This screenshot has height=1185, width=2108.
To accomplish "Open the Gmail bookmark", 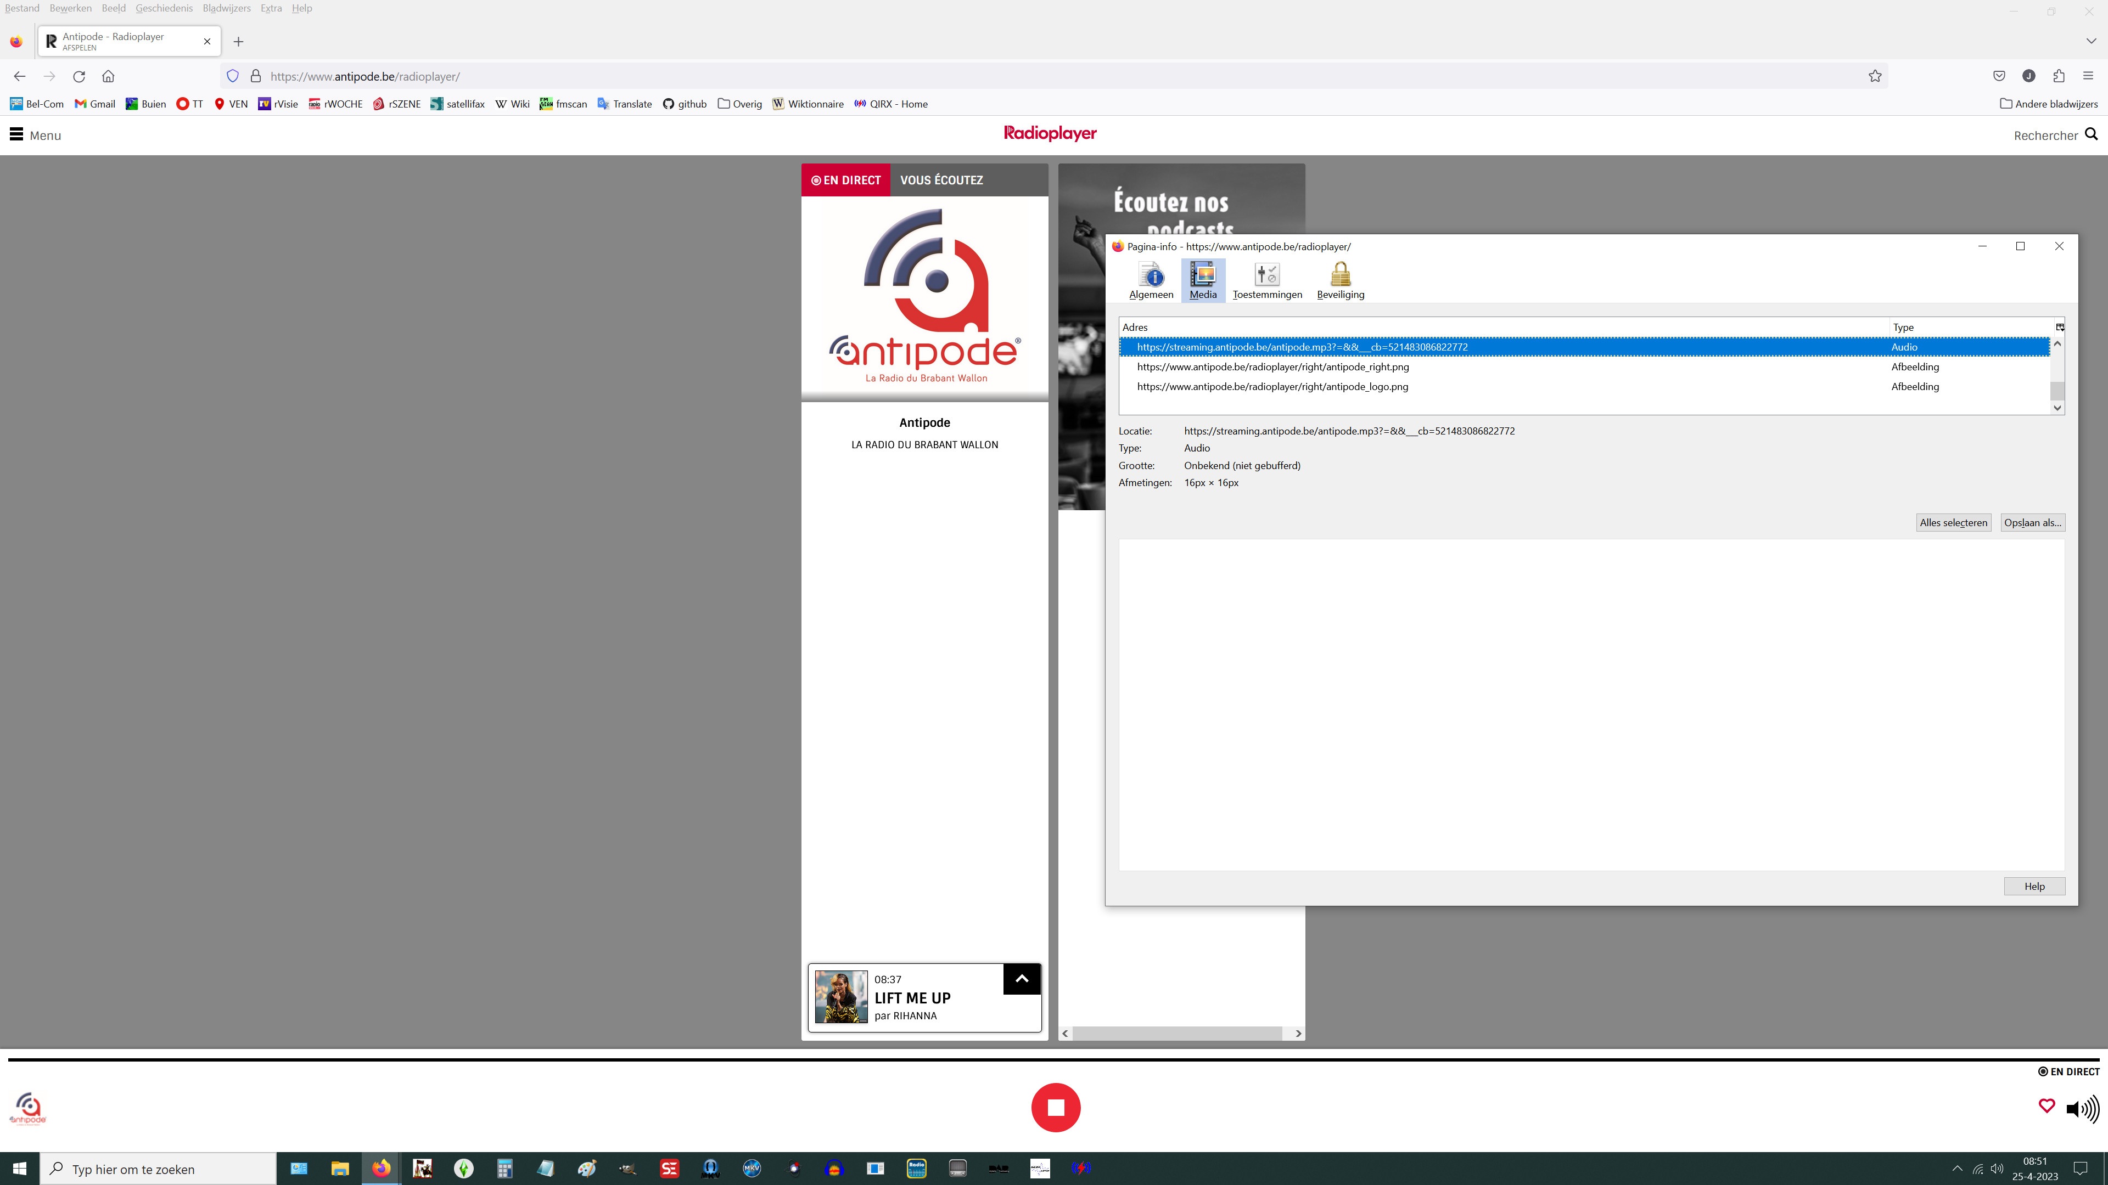I will pos(95,104).
